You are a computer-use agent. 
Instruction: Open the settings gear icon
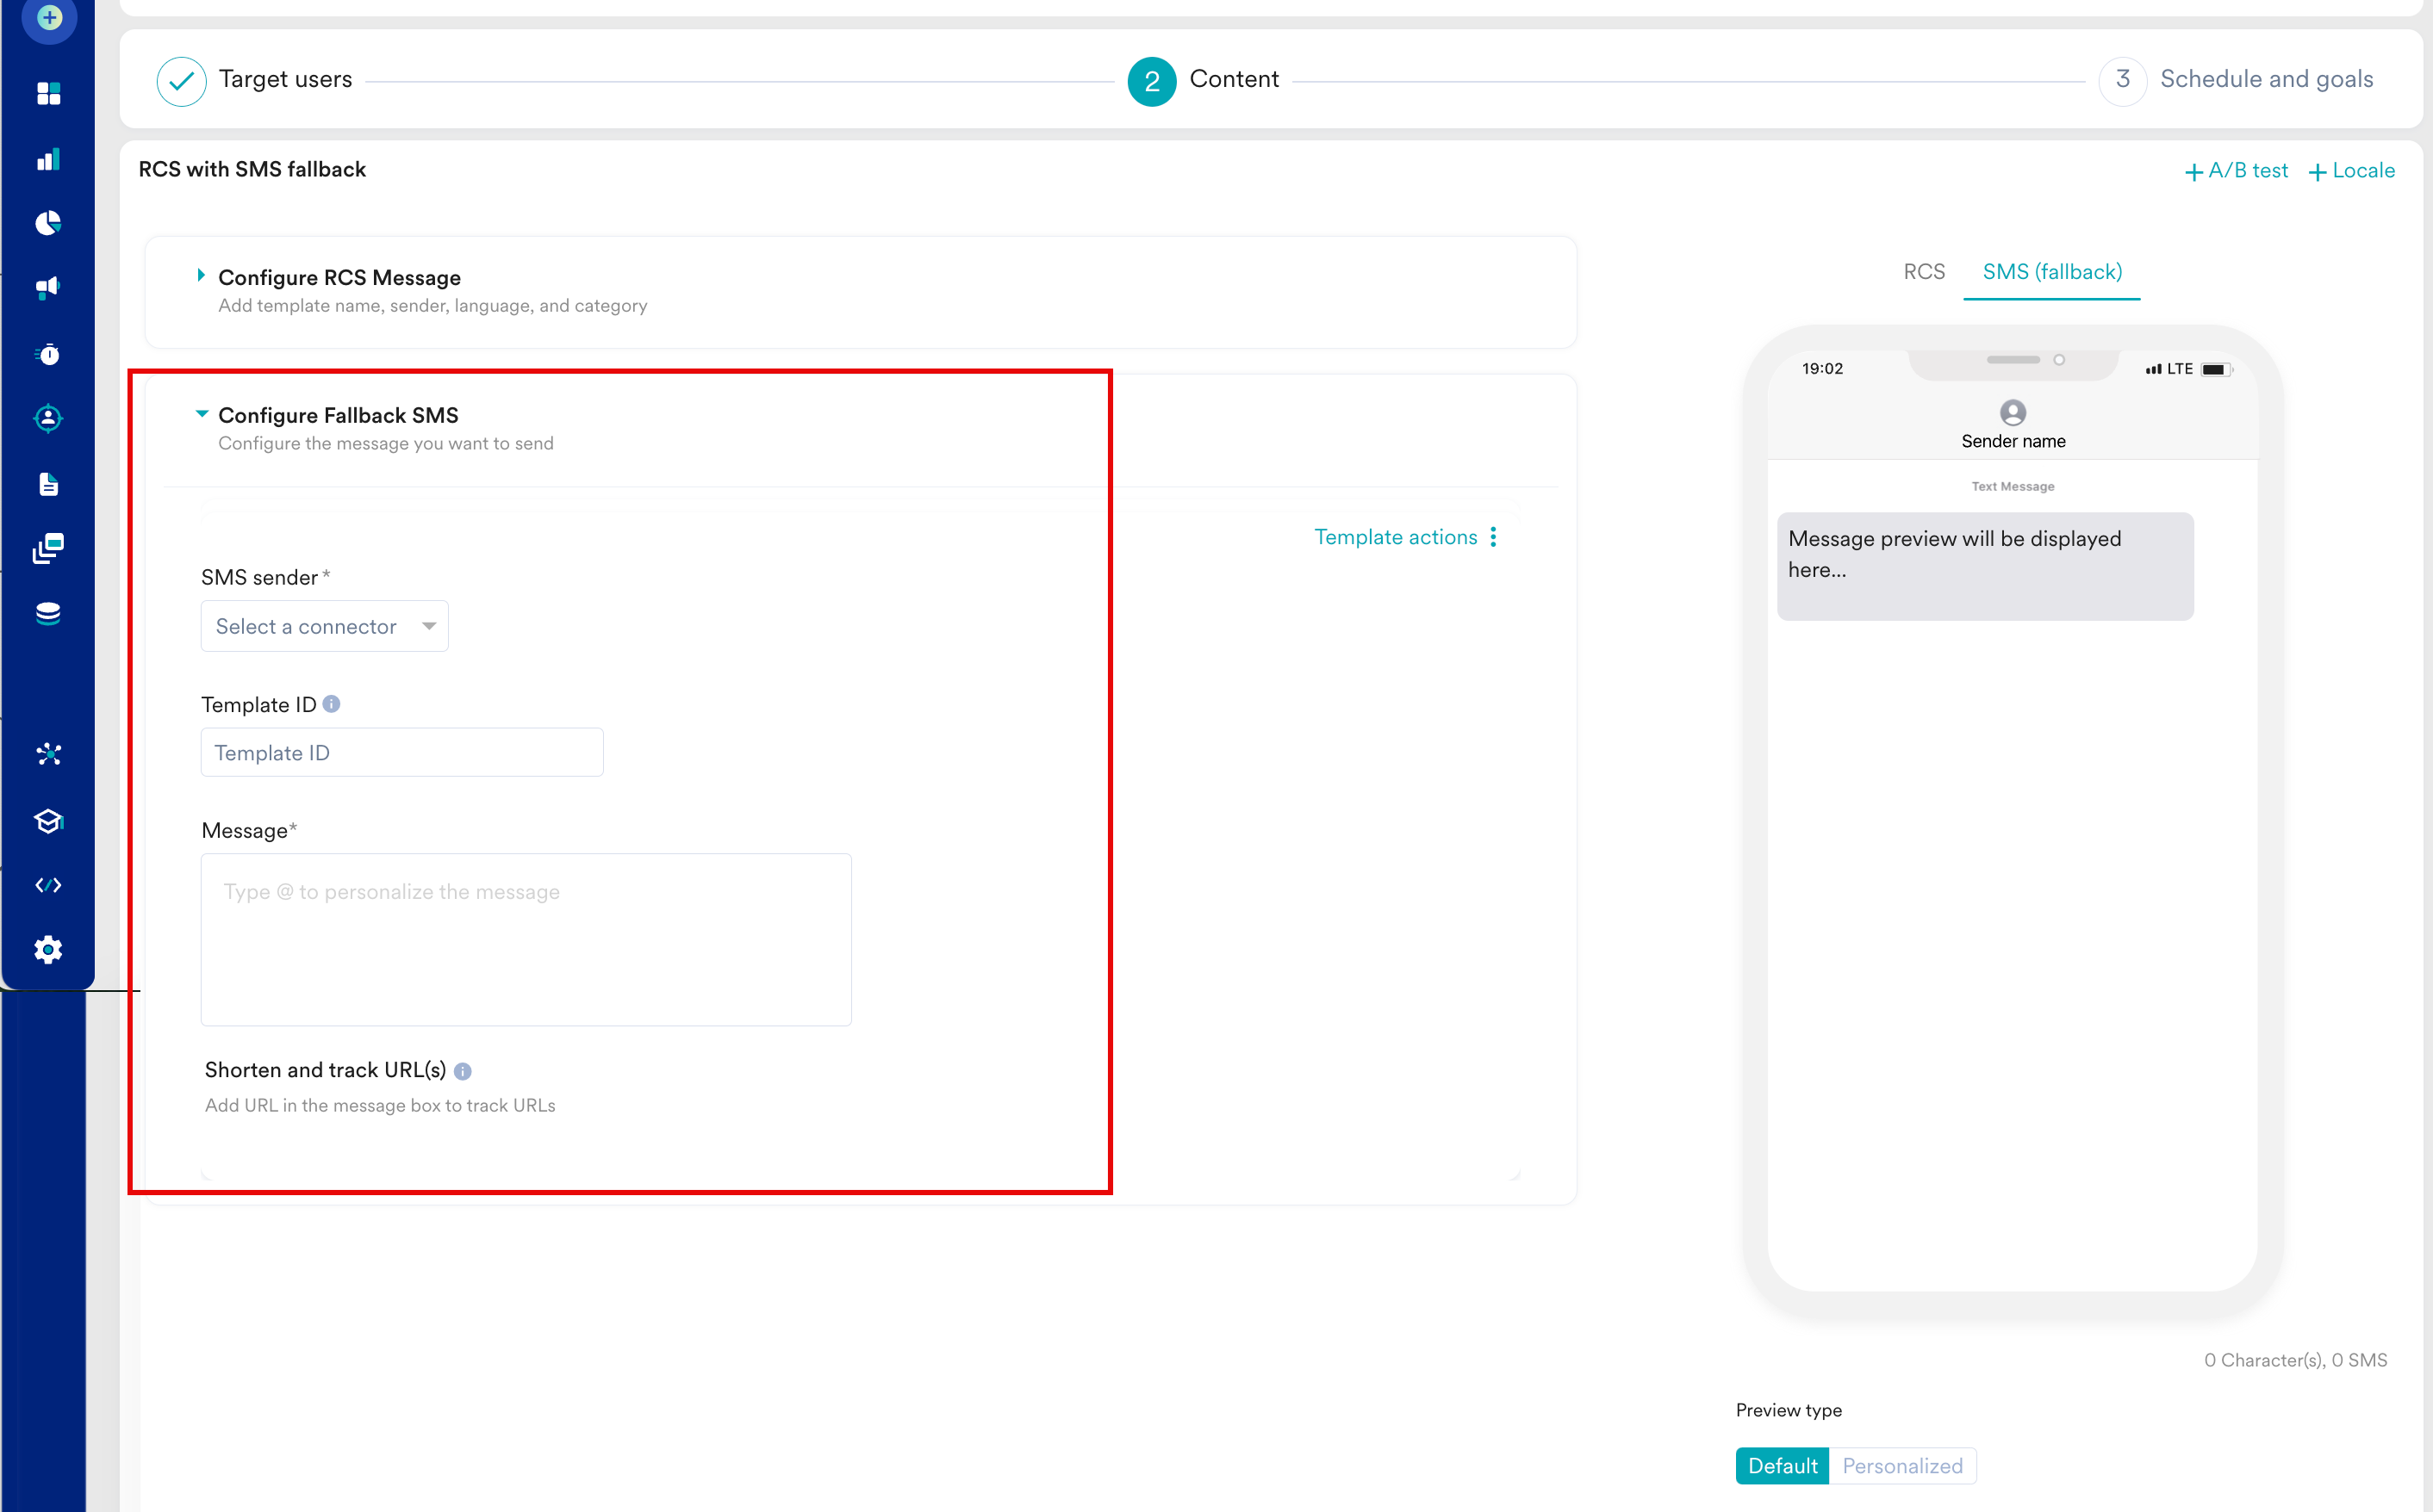pyautogui.click(x=48, y=949)
